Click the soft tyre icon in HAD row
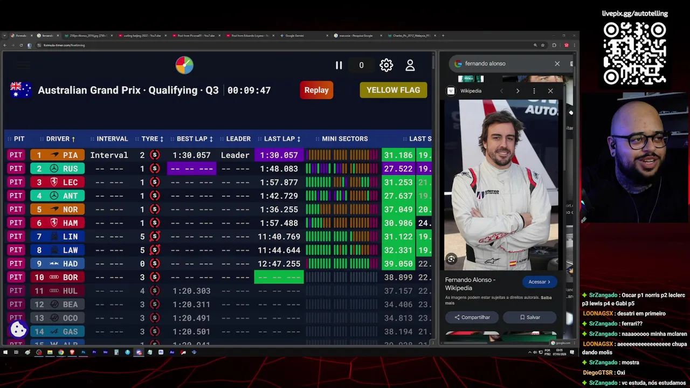This screenshot has height=388, width=690. point(155,264)
